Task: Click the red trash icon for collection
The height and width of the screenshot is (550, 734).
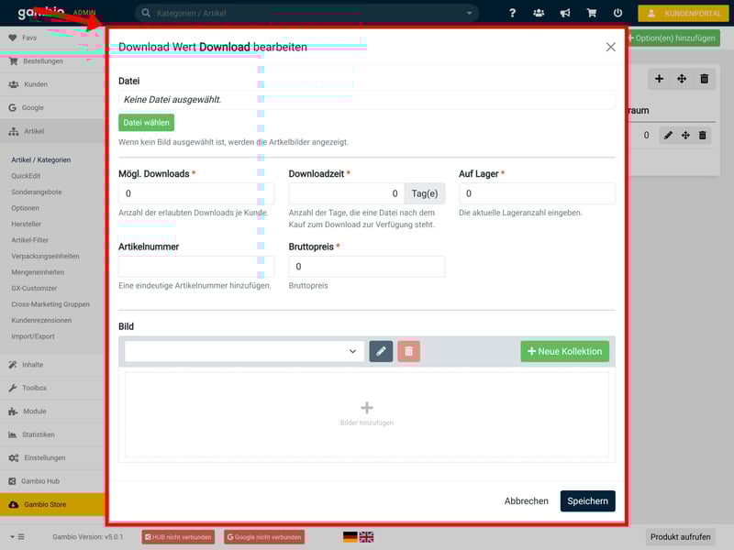Action: [x=408, y=351]
